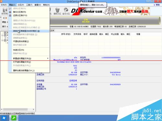Image resolution: width=162 pixels, height=121 pixels.
Task: Open the Windows Start button on taskbar
Action: coord(4,118)
